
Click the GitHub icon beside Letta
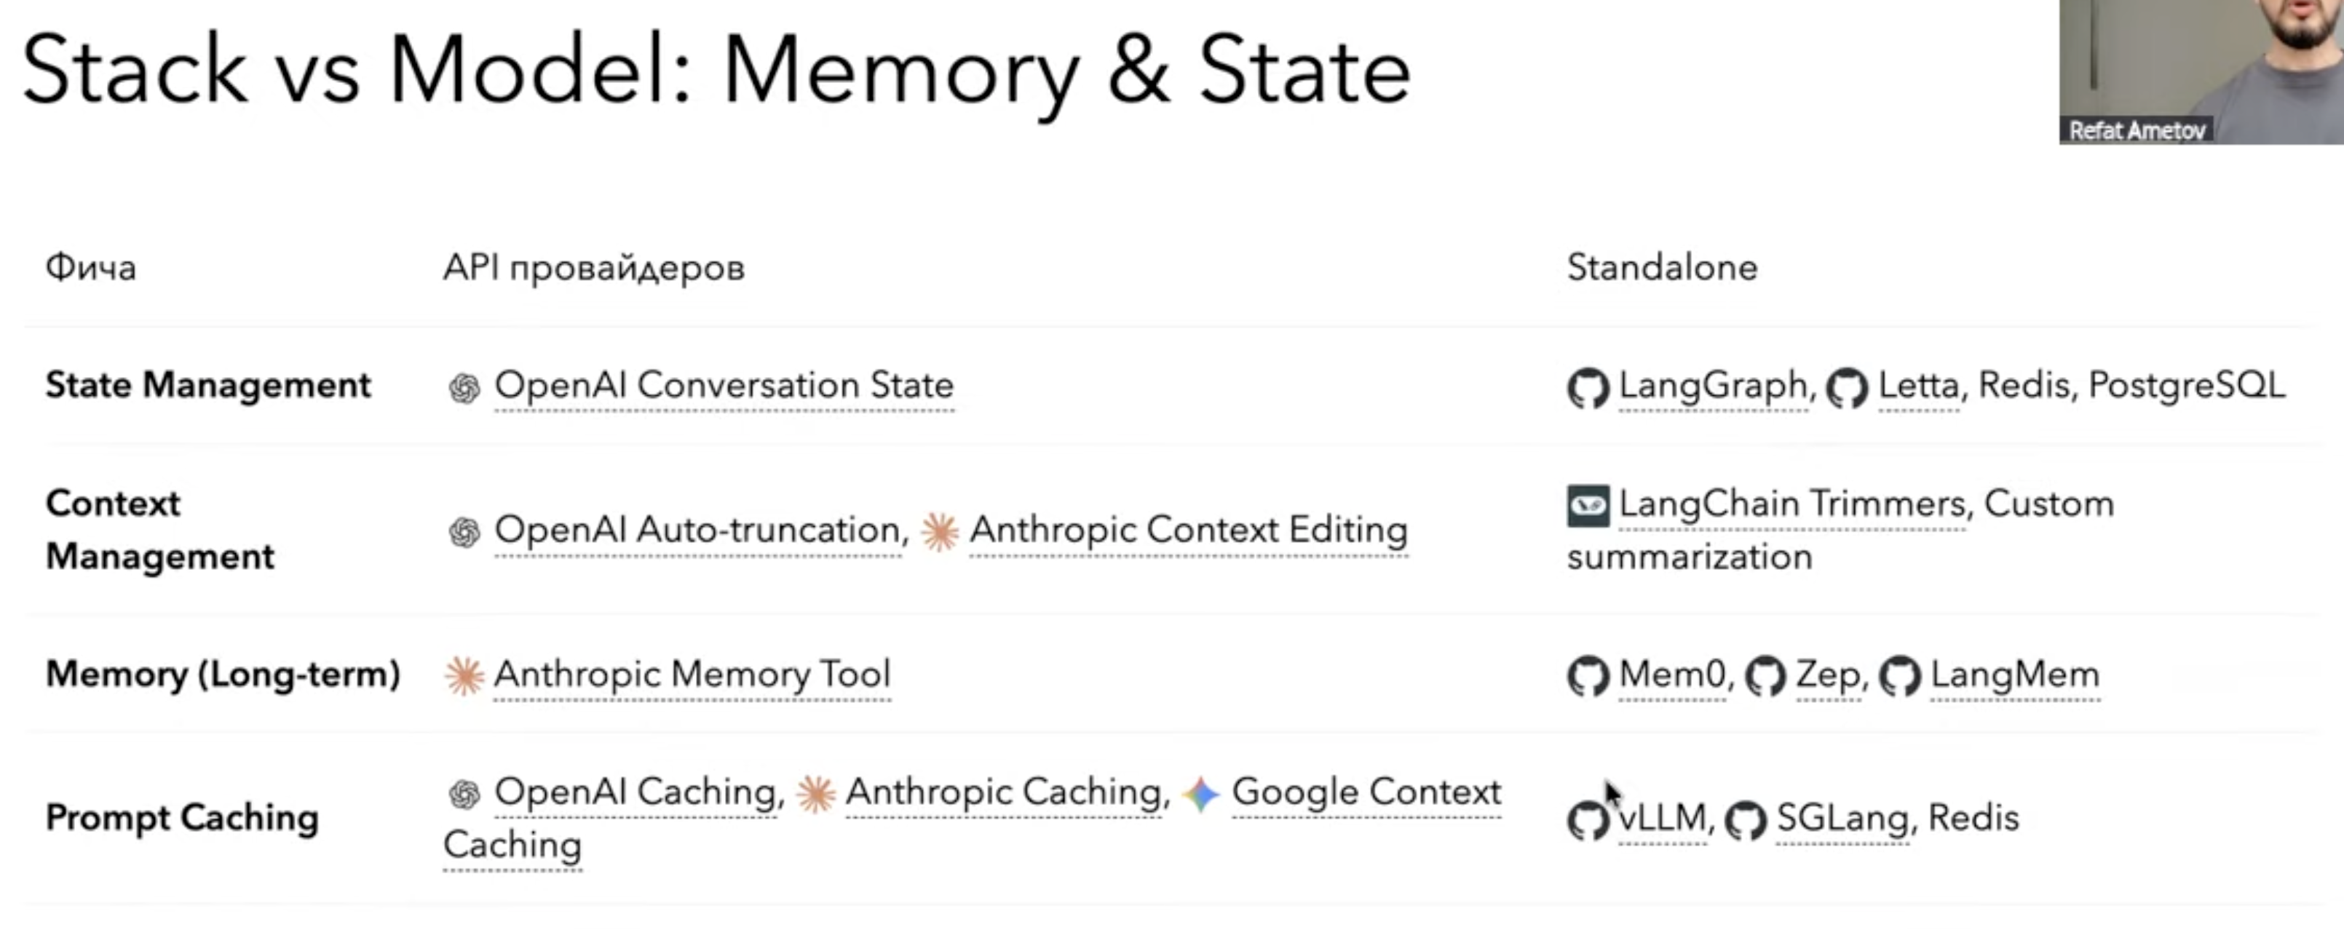(x=1848, y=389)
